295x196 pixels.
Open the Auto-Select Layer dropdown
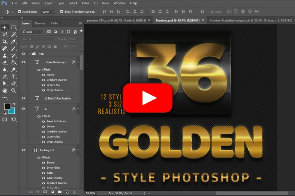point(48,11)
